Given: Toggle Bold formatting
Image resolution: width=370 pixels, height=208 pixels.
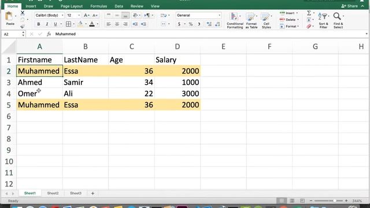Looking at the screenshot, I should tap(39, 24).
